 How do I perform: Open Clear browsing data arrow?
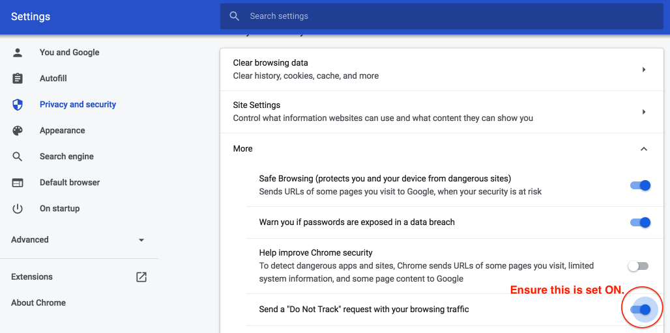[x=644, y=70]
